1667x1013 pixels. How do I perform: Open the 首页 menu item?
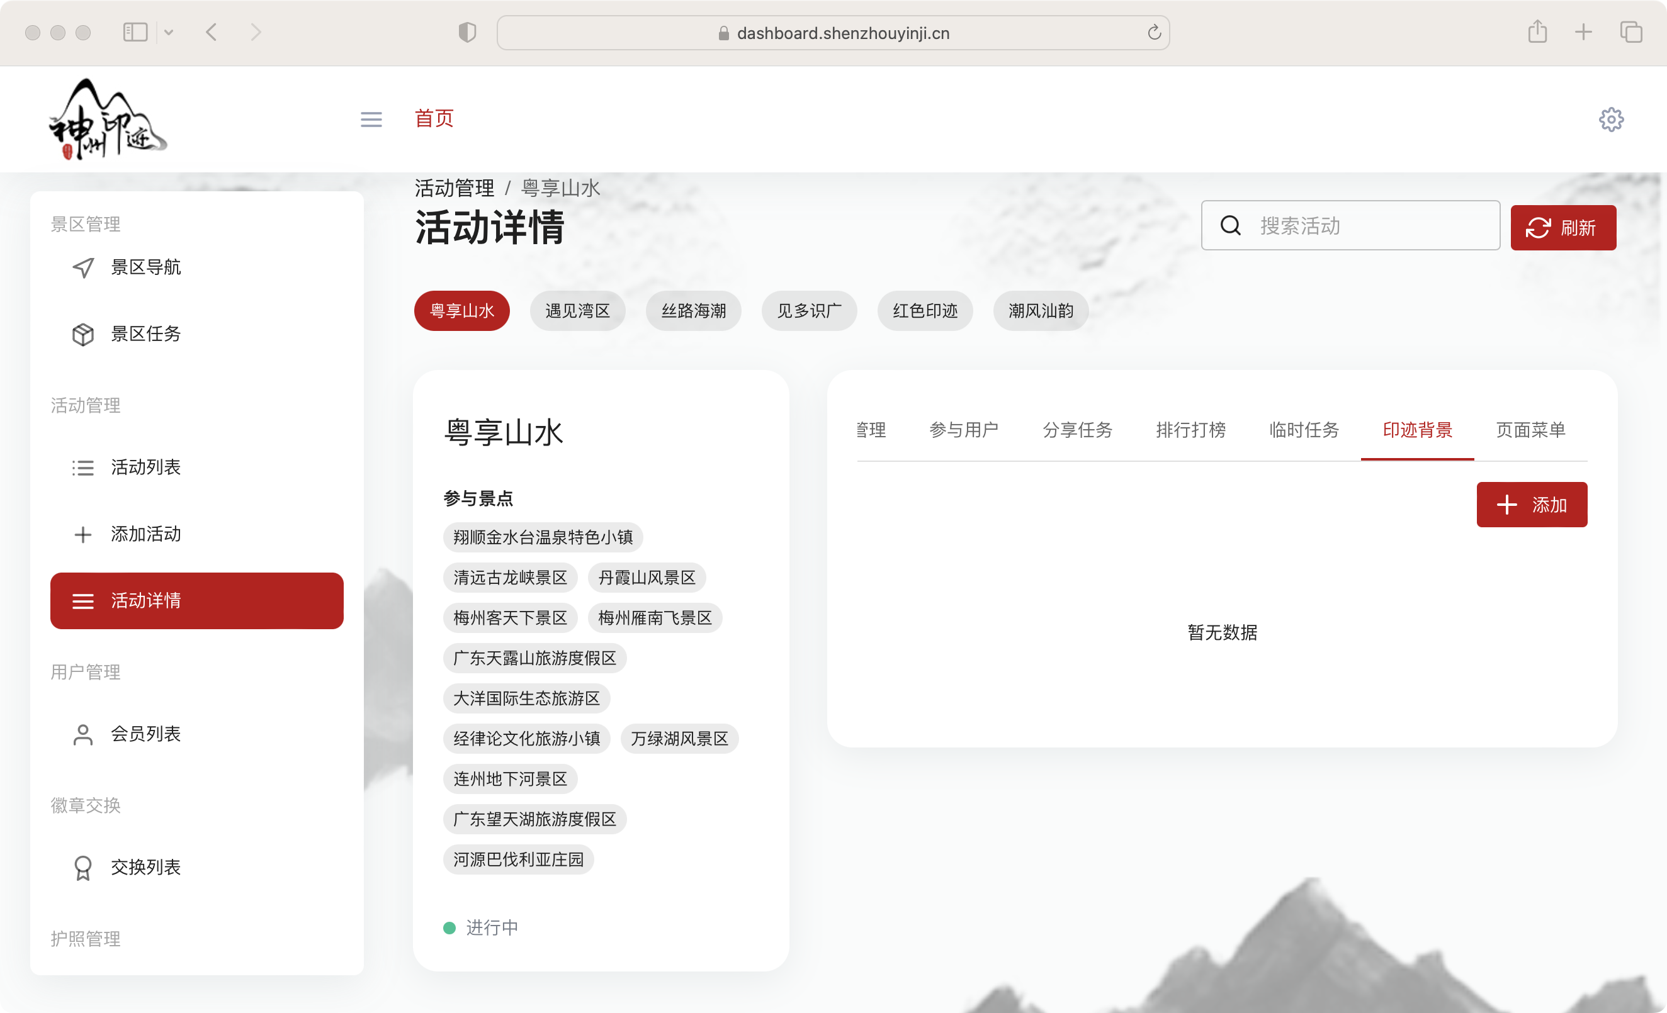(434, 119)
